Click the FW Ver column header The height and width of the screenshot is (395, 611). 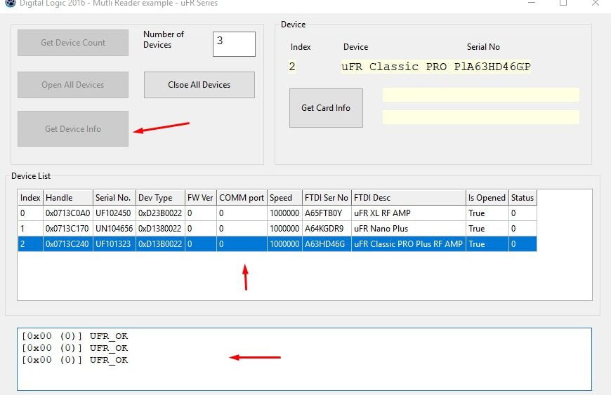pyautogui.click(x=201, y=198)
